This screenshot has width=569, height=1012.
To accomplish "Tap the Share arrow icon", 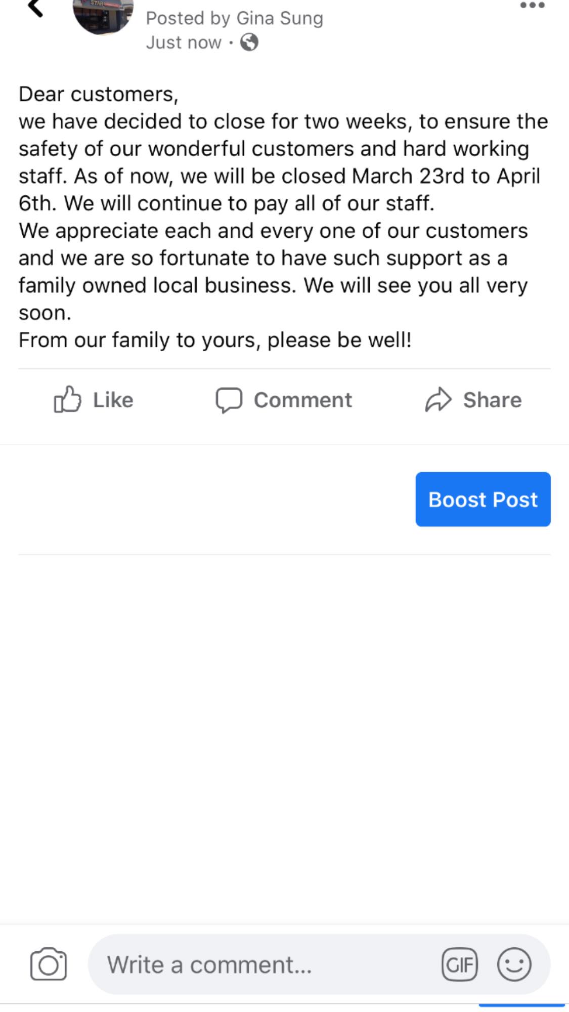I will coord(437,400).
